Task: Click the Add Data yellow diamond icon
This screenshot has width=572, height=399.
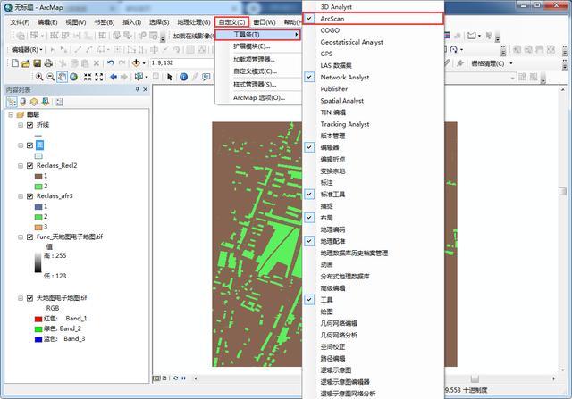Action: 136,63
